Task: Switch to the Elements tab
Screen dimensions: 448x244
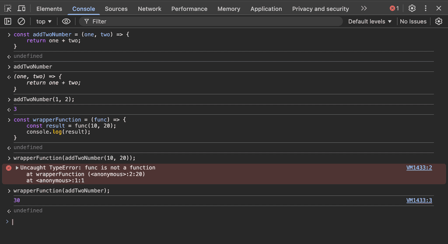Action: [49, 9]
